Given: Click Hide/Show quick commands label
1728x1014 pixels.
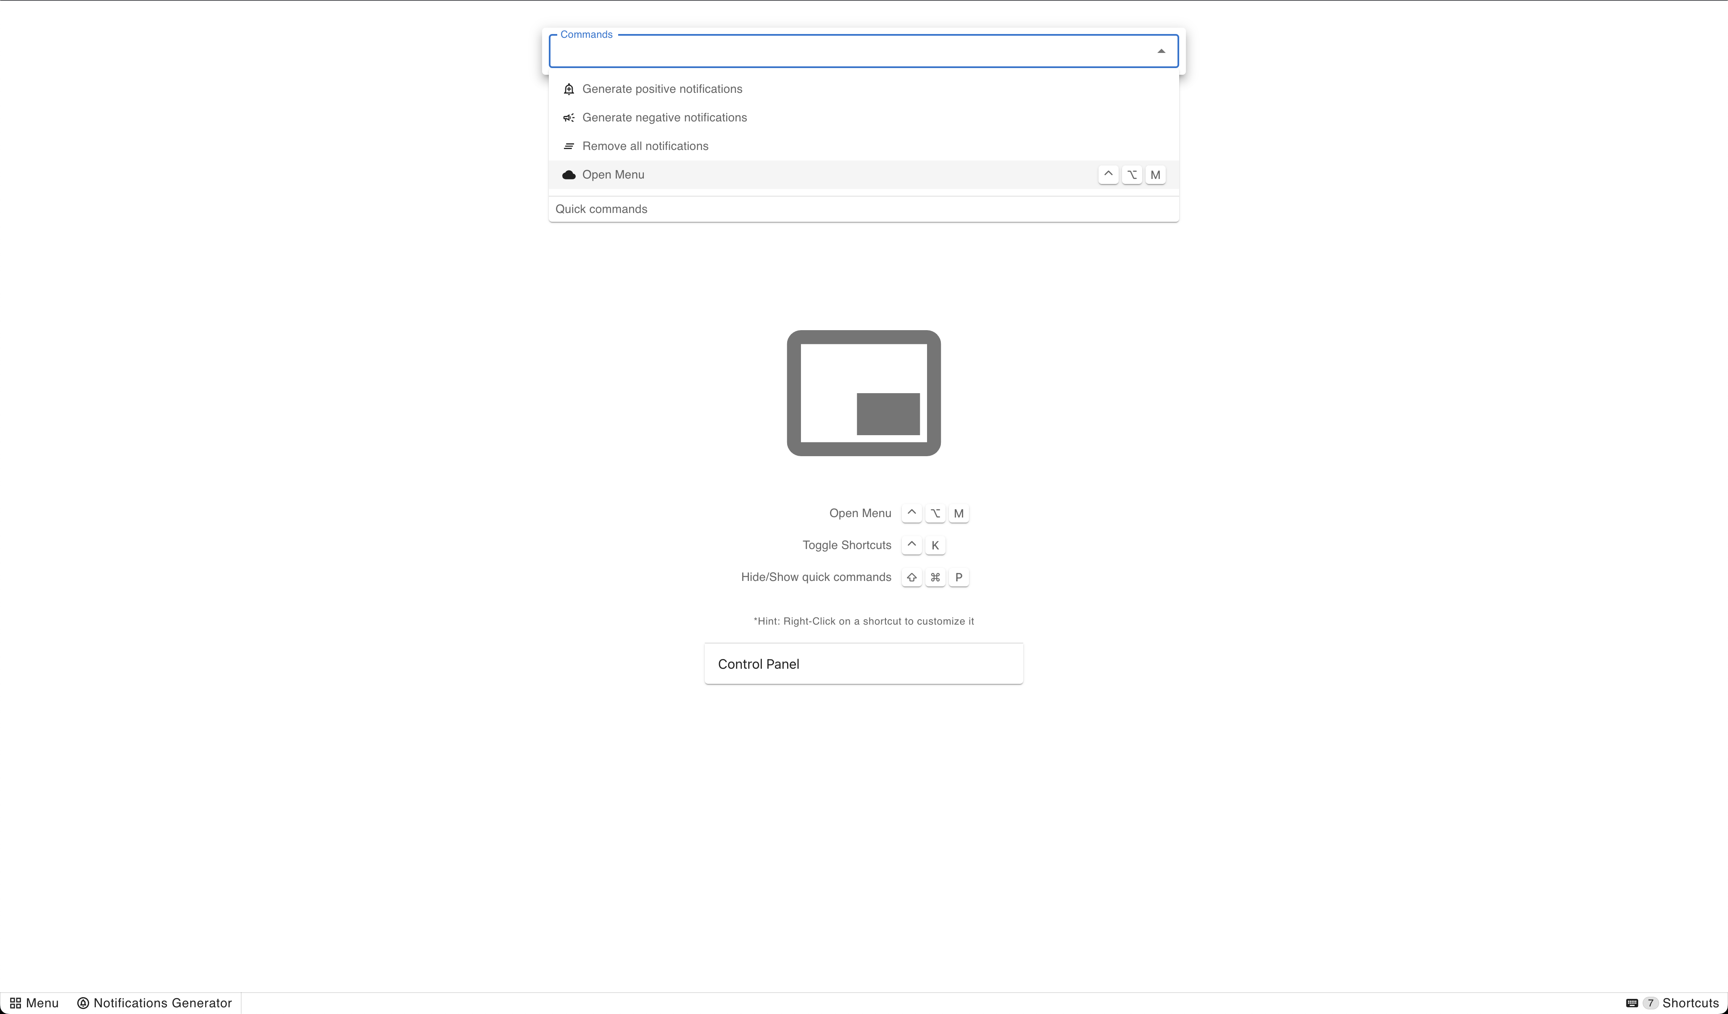Looking at the screenshot, I should click(816, 577).
